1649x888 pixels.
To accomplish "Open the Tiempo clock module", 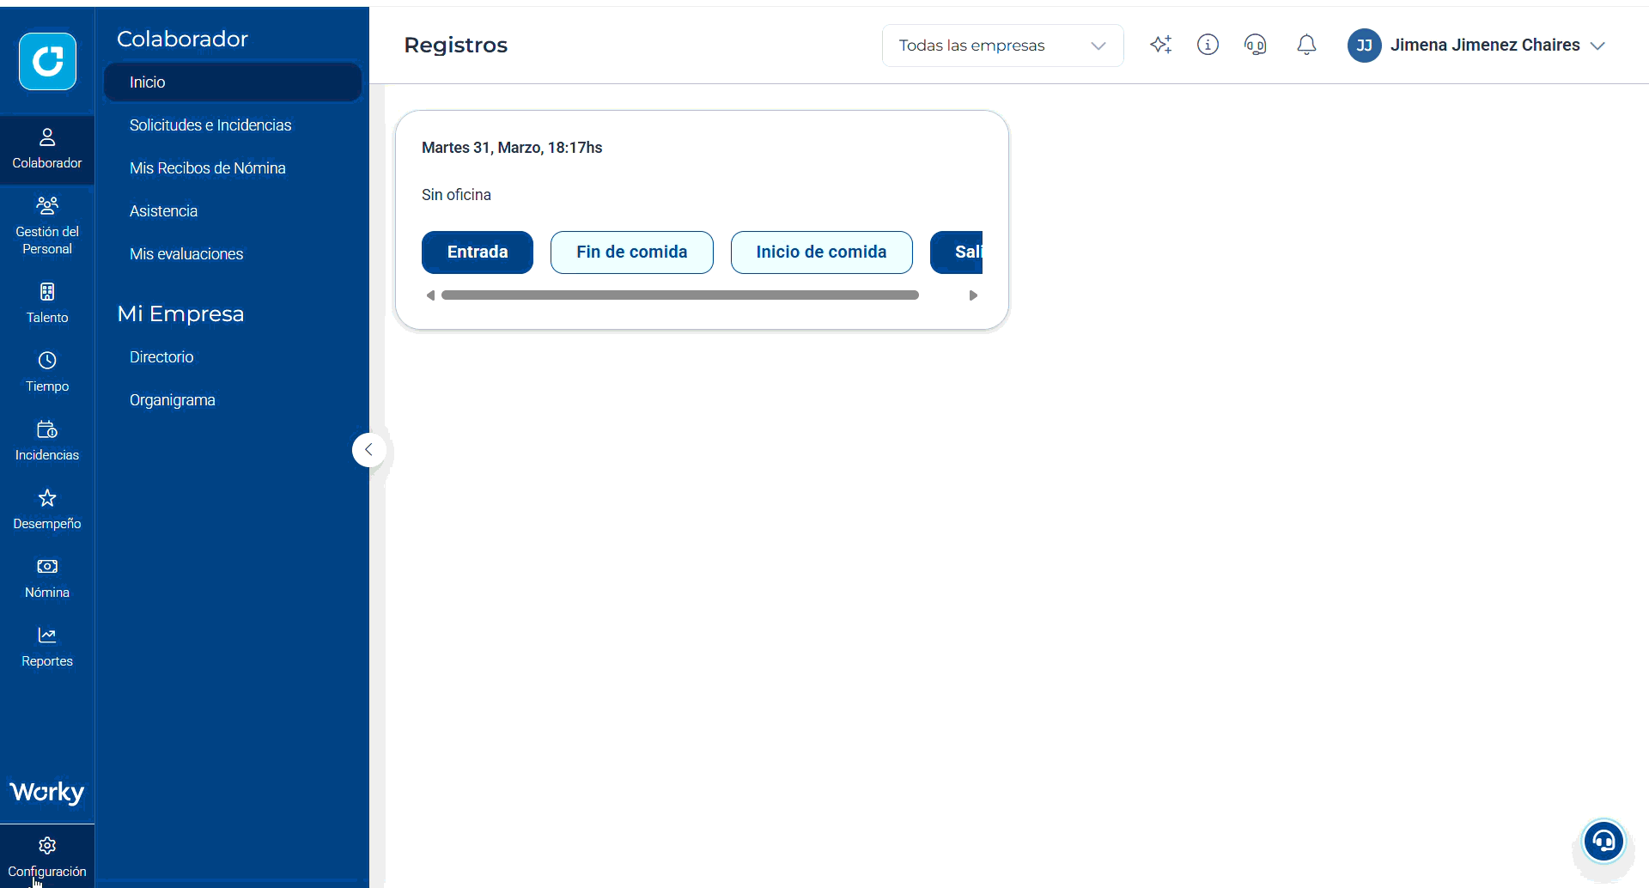I will (47, 373).
